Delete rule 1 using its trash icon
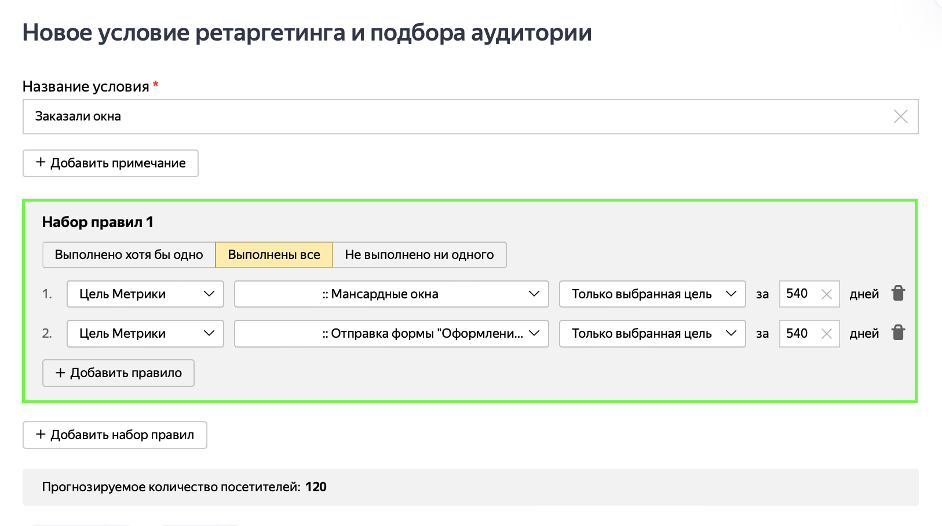This screenshot has height=526, width=942. tap(899, 293)
